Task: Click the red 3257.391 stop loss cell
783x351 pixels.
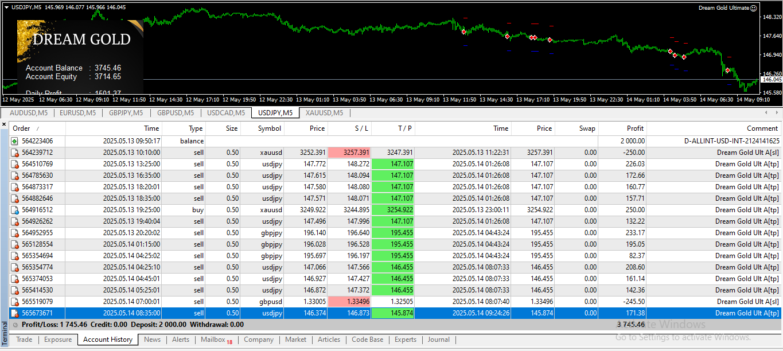Action: tap(350, 153)
